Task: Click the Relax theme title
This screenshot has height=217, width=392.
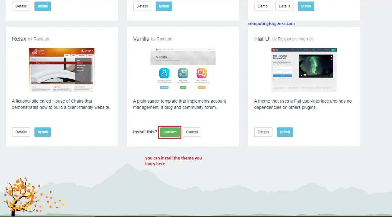Action: click(19, 39)
